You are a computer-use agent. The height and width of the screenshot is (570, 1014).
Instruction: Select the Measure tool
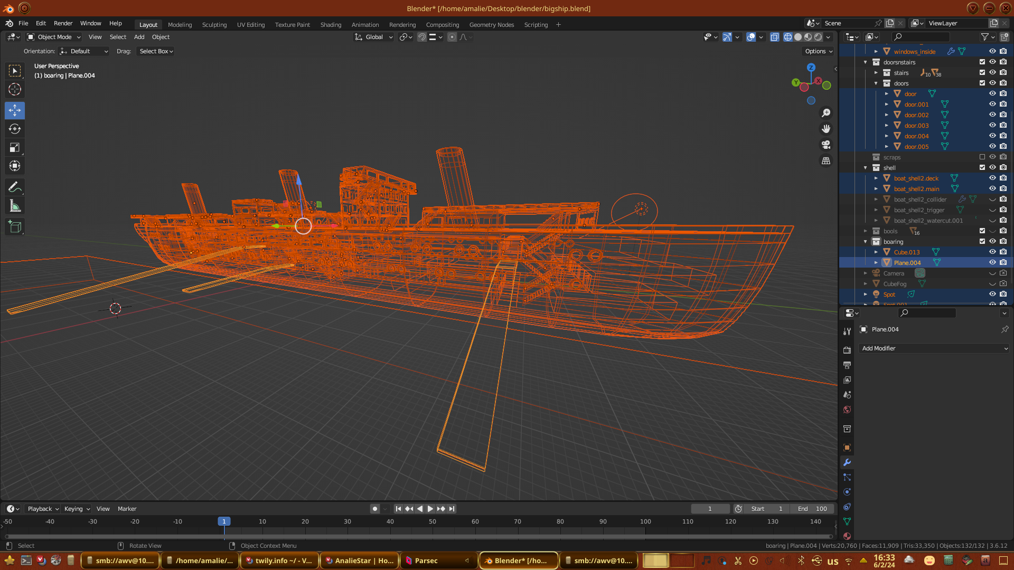(x=15, y=206)
